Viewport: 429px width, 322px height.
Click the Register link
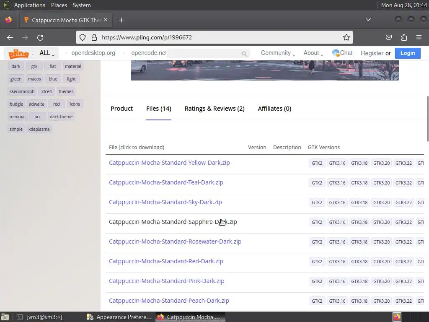372,53
